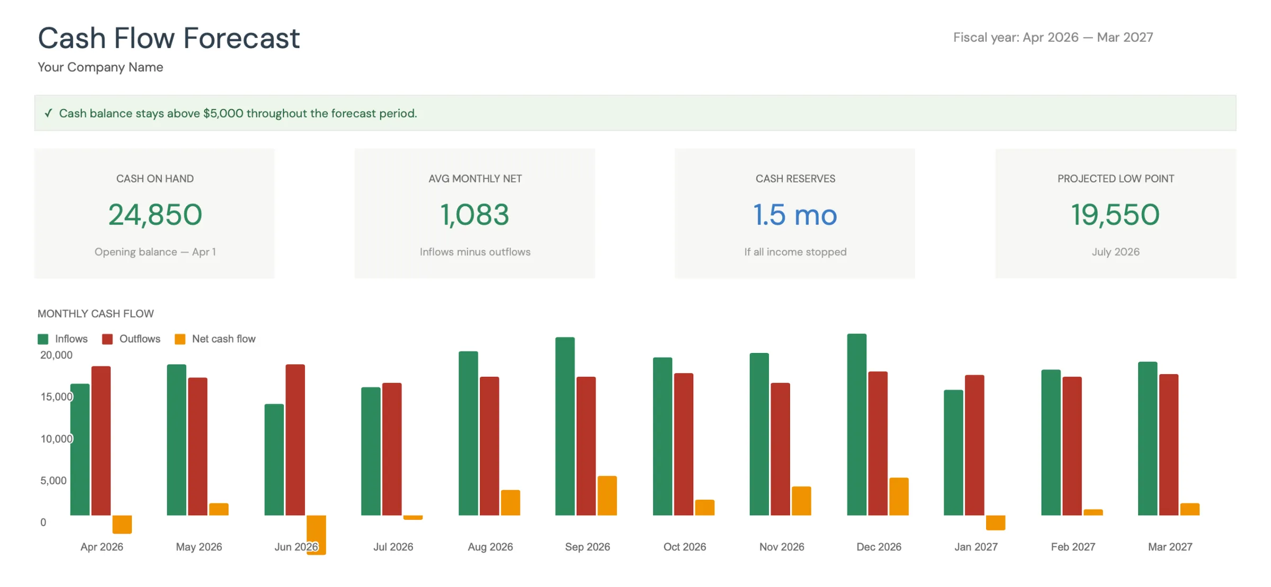Select the Dec 2026 month label
The height and width of the screenshot is (587, 1271).
[x=879, y=546]
